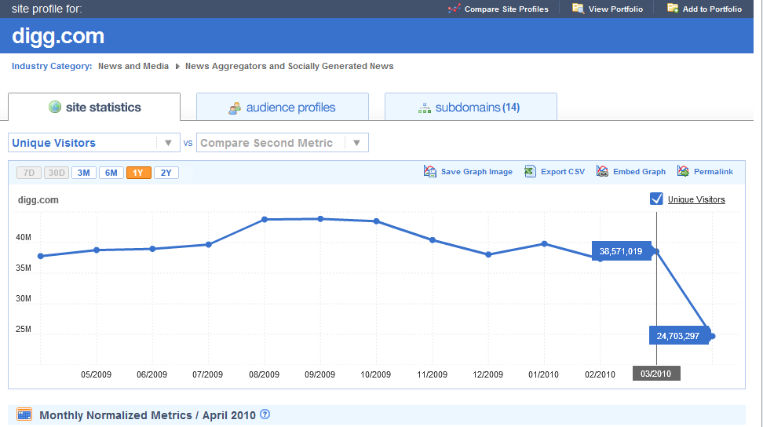Click the digg.com site title

[58, 36]
